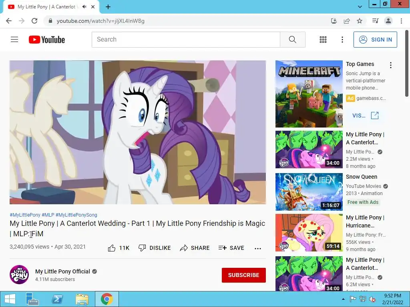410x307 pixels.
Task: Open the Hurricane Fluttershy video thumbnail
Action: pyautogui.click(x=309, y=233)
